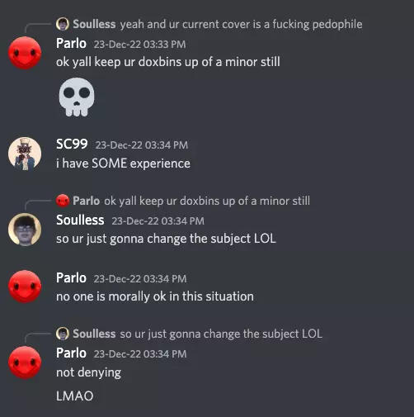This screenshot has width=414, height=417.
Task: Open SC99 username profile popup
Action: pos(72,144)
